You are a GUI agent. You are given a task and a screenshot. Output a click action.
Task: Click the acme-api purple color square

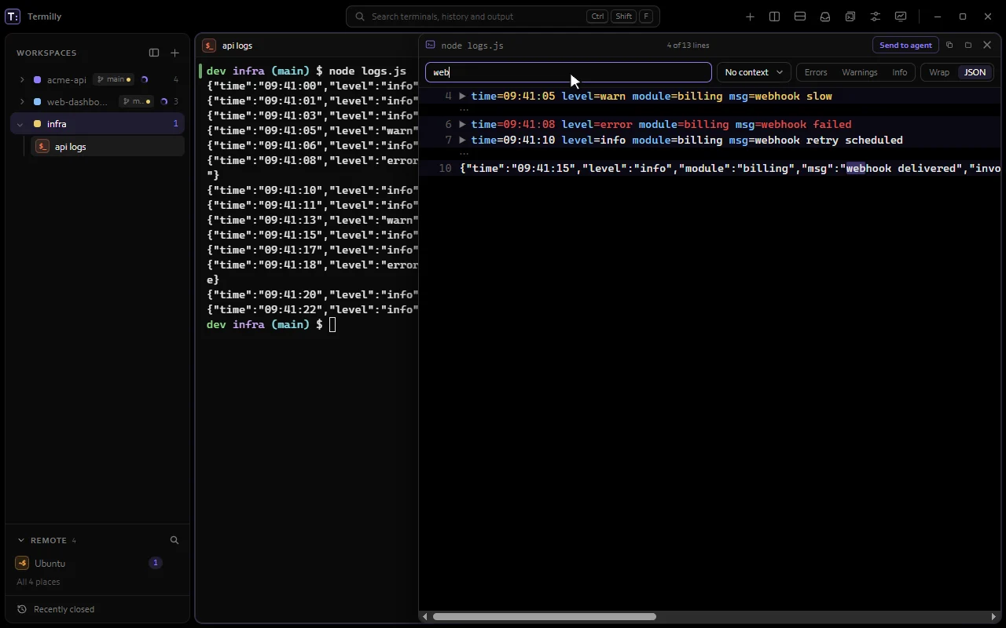(37, 80)
